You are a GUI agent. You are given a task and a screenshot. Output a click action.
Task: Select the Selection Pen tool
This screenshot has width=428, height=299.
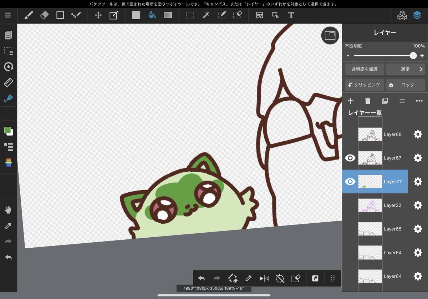(222, 15)
